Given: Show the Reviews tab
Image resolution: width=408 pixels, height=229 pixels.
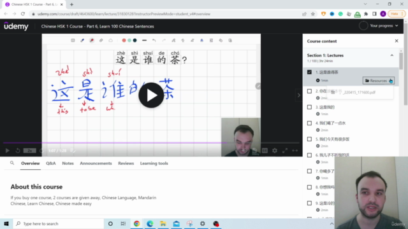Looking at the screenshot, I should click(126, 163).
